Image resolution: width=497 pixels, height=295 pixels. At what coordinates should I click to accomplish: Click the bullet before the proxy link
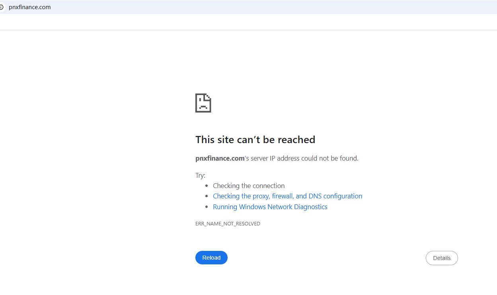[207, 196]
